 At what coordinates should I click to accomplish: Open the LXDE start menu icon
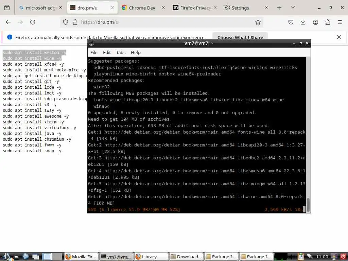(x=6, y=257)
